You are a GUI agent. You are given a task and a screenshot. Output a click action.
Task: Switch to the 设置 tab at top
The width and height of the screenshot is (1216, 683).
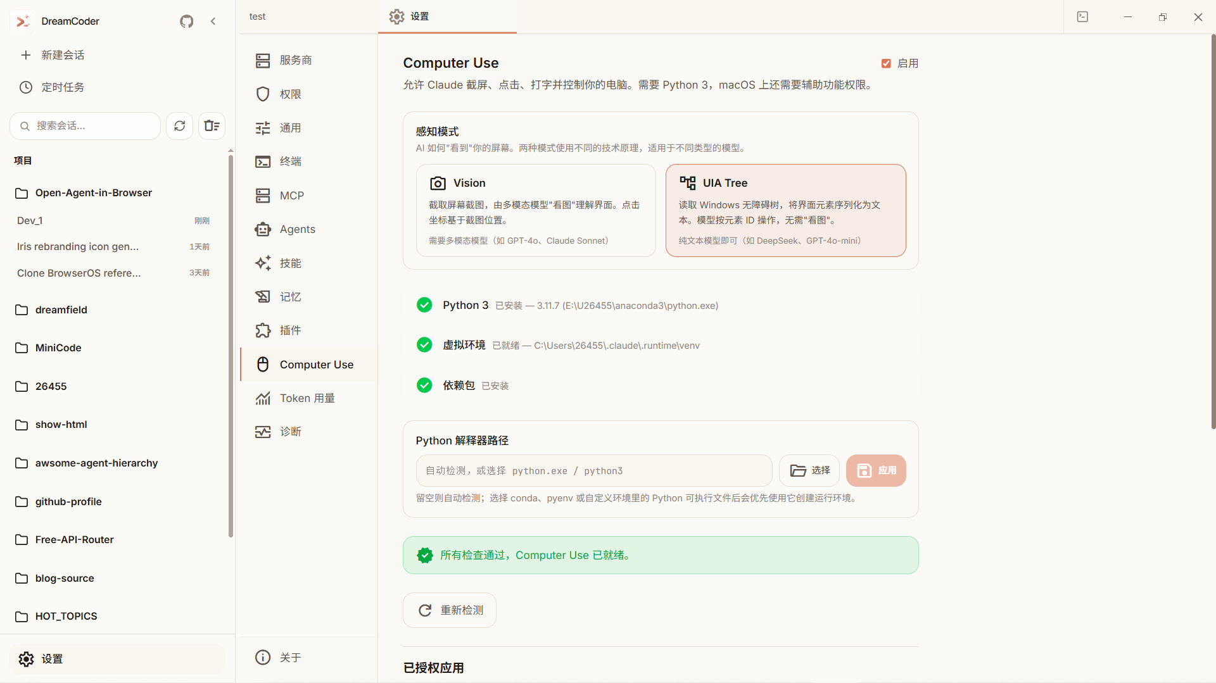pyautogui.click(x=447, y=17)
